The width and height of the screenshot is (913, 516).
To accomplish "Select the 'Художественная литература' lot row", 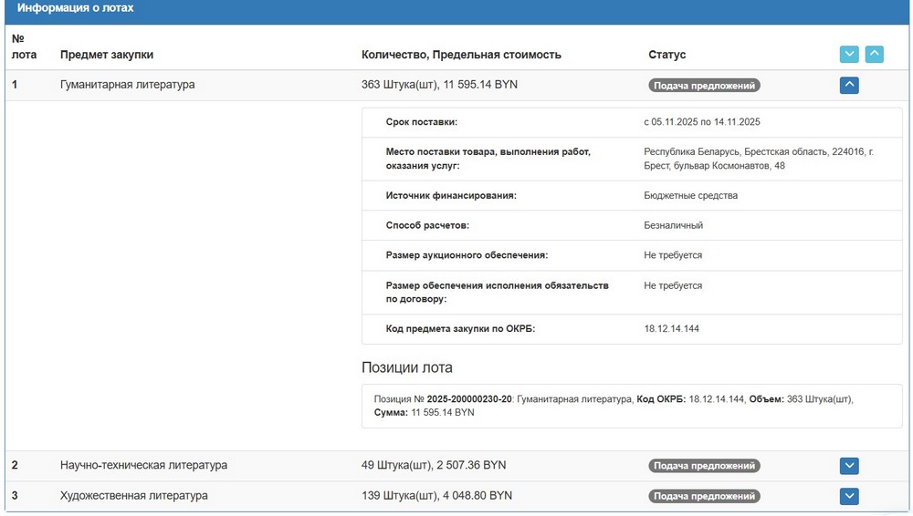I will click(x=133, y=495).
